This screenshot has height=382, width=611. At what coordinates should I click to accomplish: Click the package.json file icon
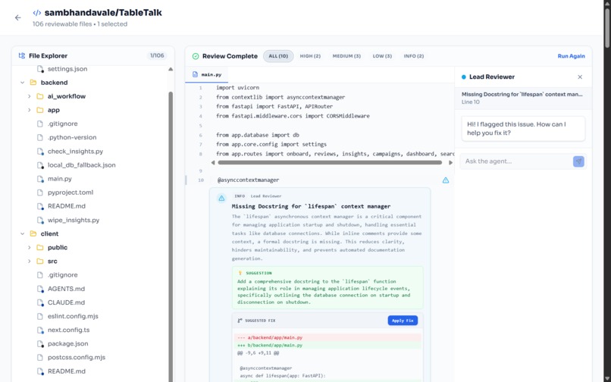tap(39, 344)
